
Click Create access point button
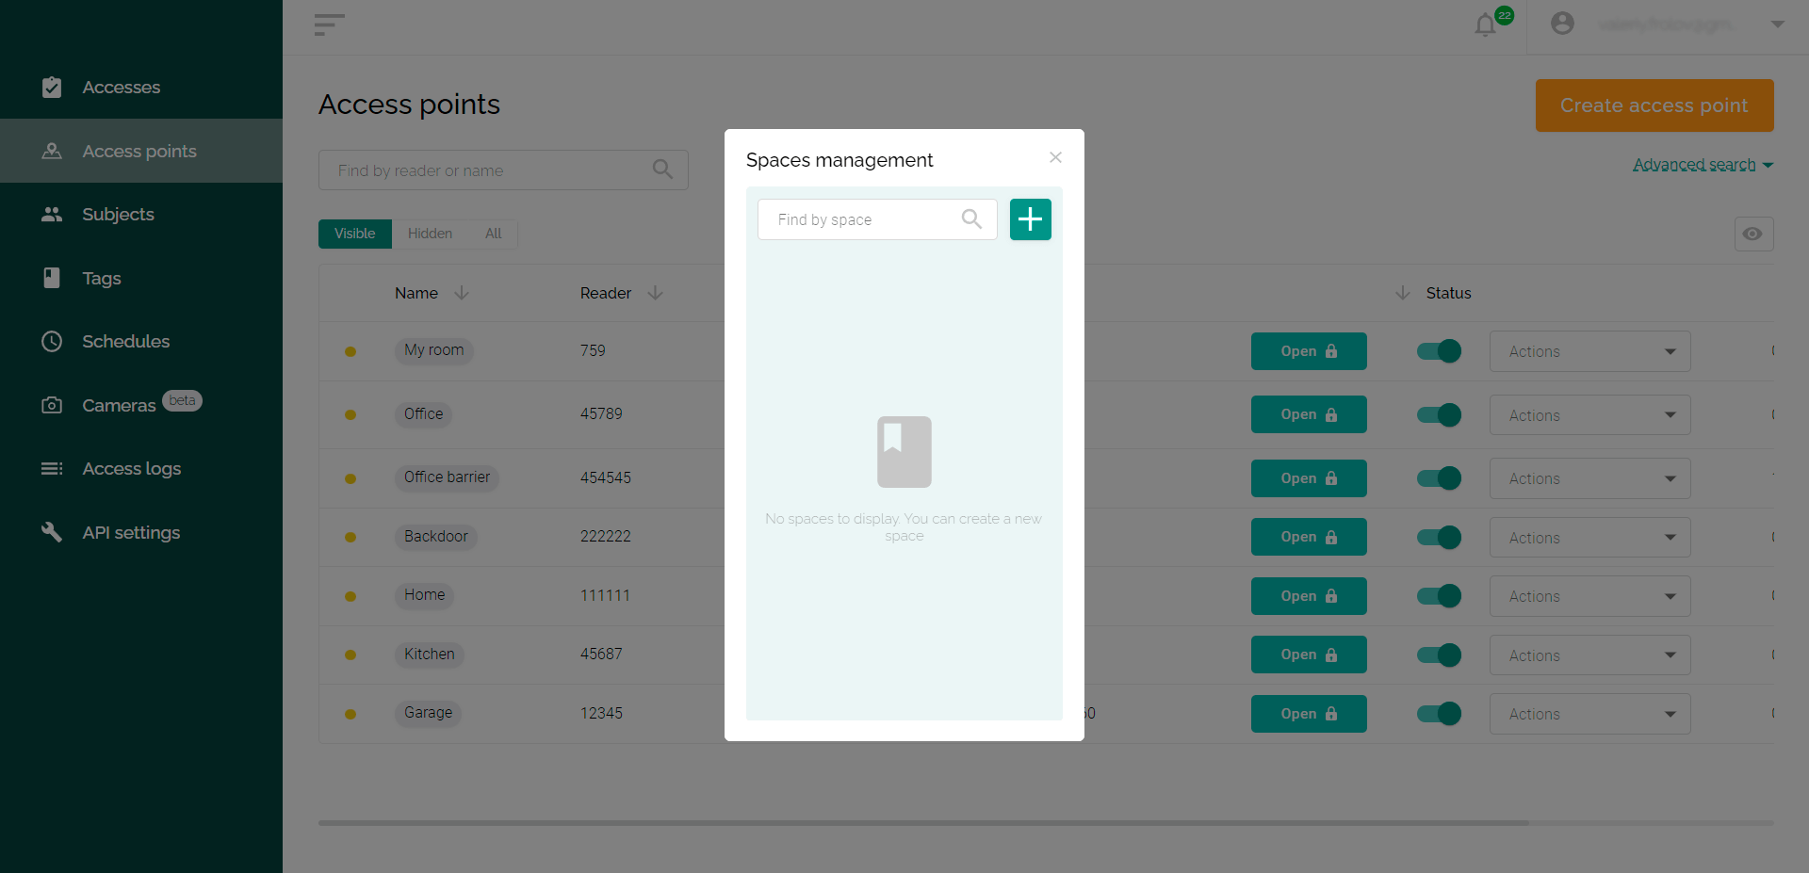pos(1654,105)
